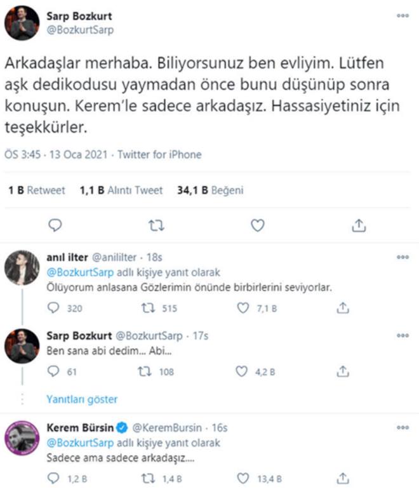
Task: Like Kerem Bürsin's reply with 13,4 B
Action: pyautogui.click(x=243, y=478)
